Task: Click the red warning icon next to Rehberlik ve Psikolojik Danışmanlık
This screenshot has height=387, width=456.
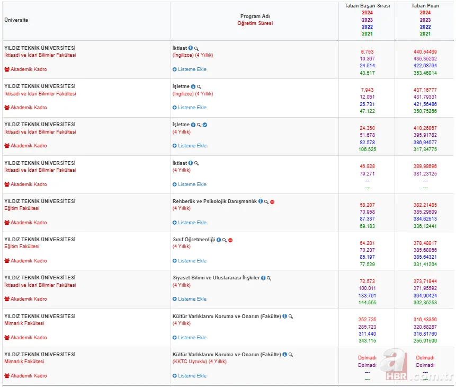Action: tap(272, 202)
